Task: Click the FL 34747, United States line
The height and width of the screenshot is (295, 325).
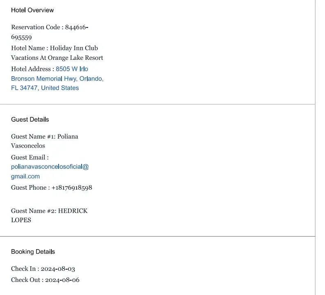Action: (x=45, y=88)
